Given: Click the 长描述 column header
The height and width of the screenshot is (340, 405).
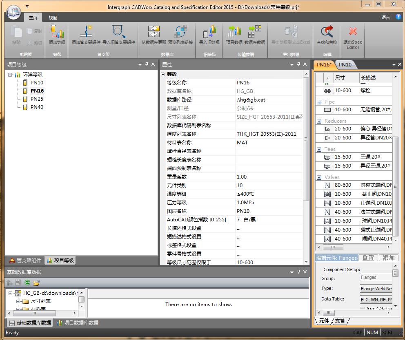Looking at the screenshot, I should (x=376, y=77).
